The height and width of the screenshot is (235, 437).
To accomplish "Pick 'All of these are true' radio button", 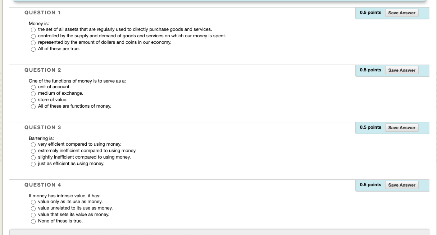I will (33, 49).
